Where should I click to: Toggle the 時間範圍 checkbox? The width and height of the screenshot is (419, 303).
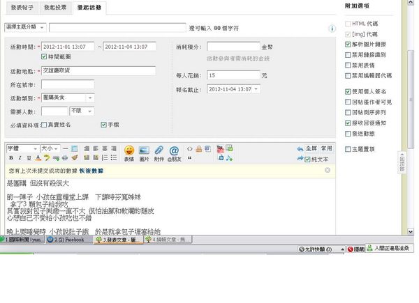(x=46, y=56)
